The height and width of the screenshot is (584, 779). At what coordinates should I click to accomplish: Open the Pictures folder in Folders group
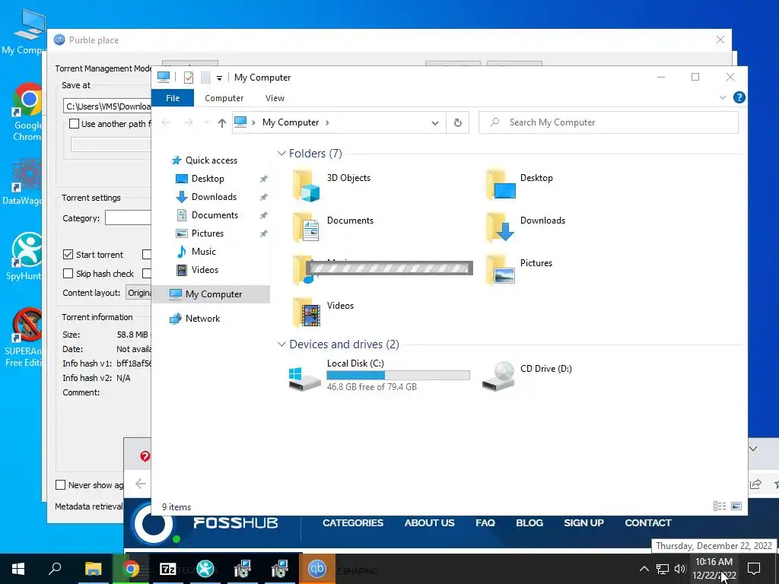(519, 271)
